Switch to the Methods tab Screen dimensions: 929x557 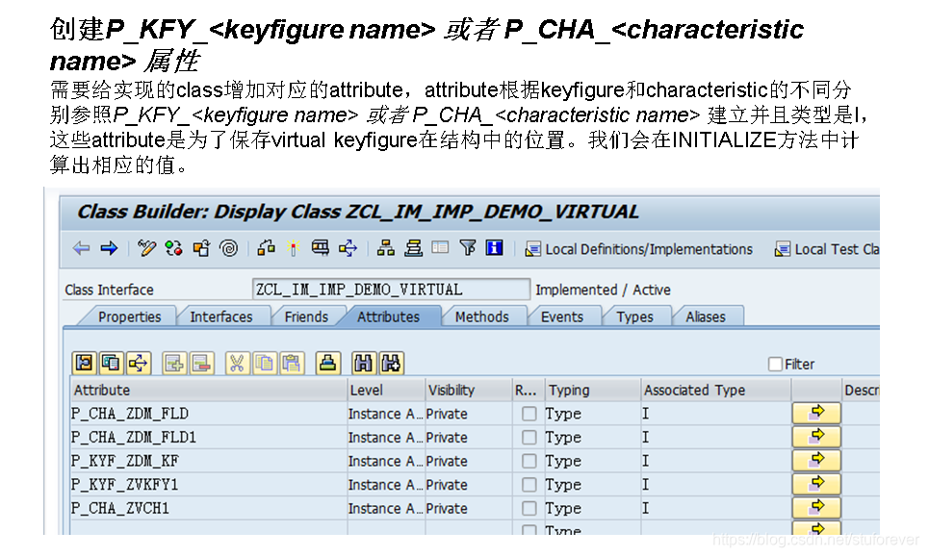[x=481, y=316]
